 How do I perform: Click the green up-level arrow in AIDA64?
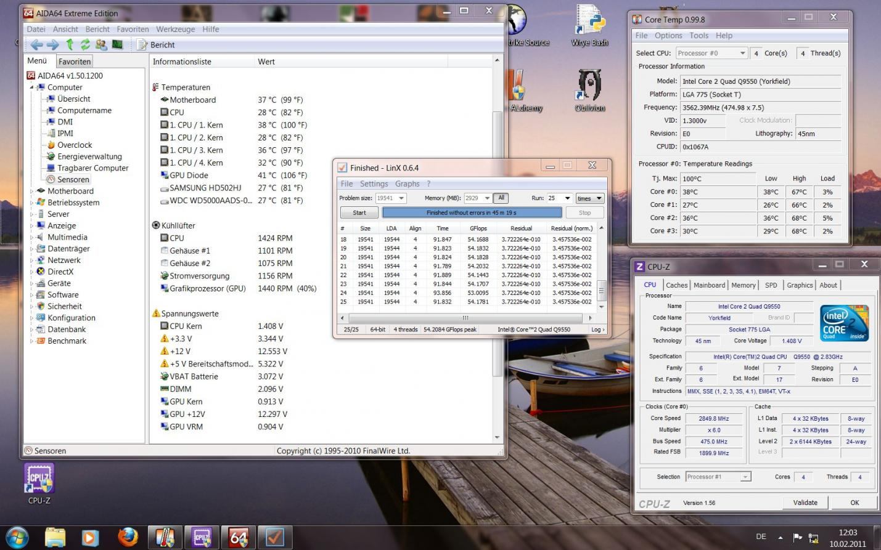(x=70, y=44)
